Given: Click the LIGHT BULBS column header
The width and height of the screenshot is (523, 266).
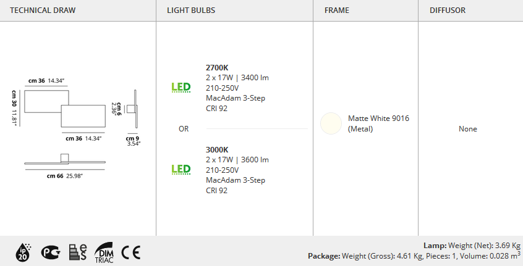Looking at the screenshot, I should coord(191,10).
